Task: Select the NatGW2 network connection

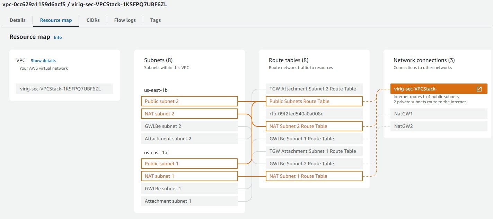Action: tap(439, 126)
